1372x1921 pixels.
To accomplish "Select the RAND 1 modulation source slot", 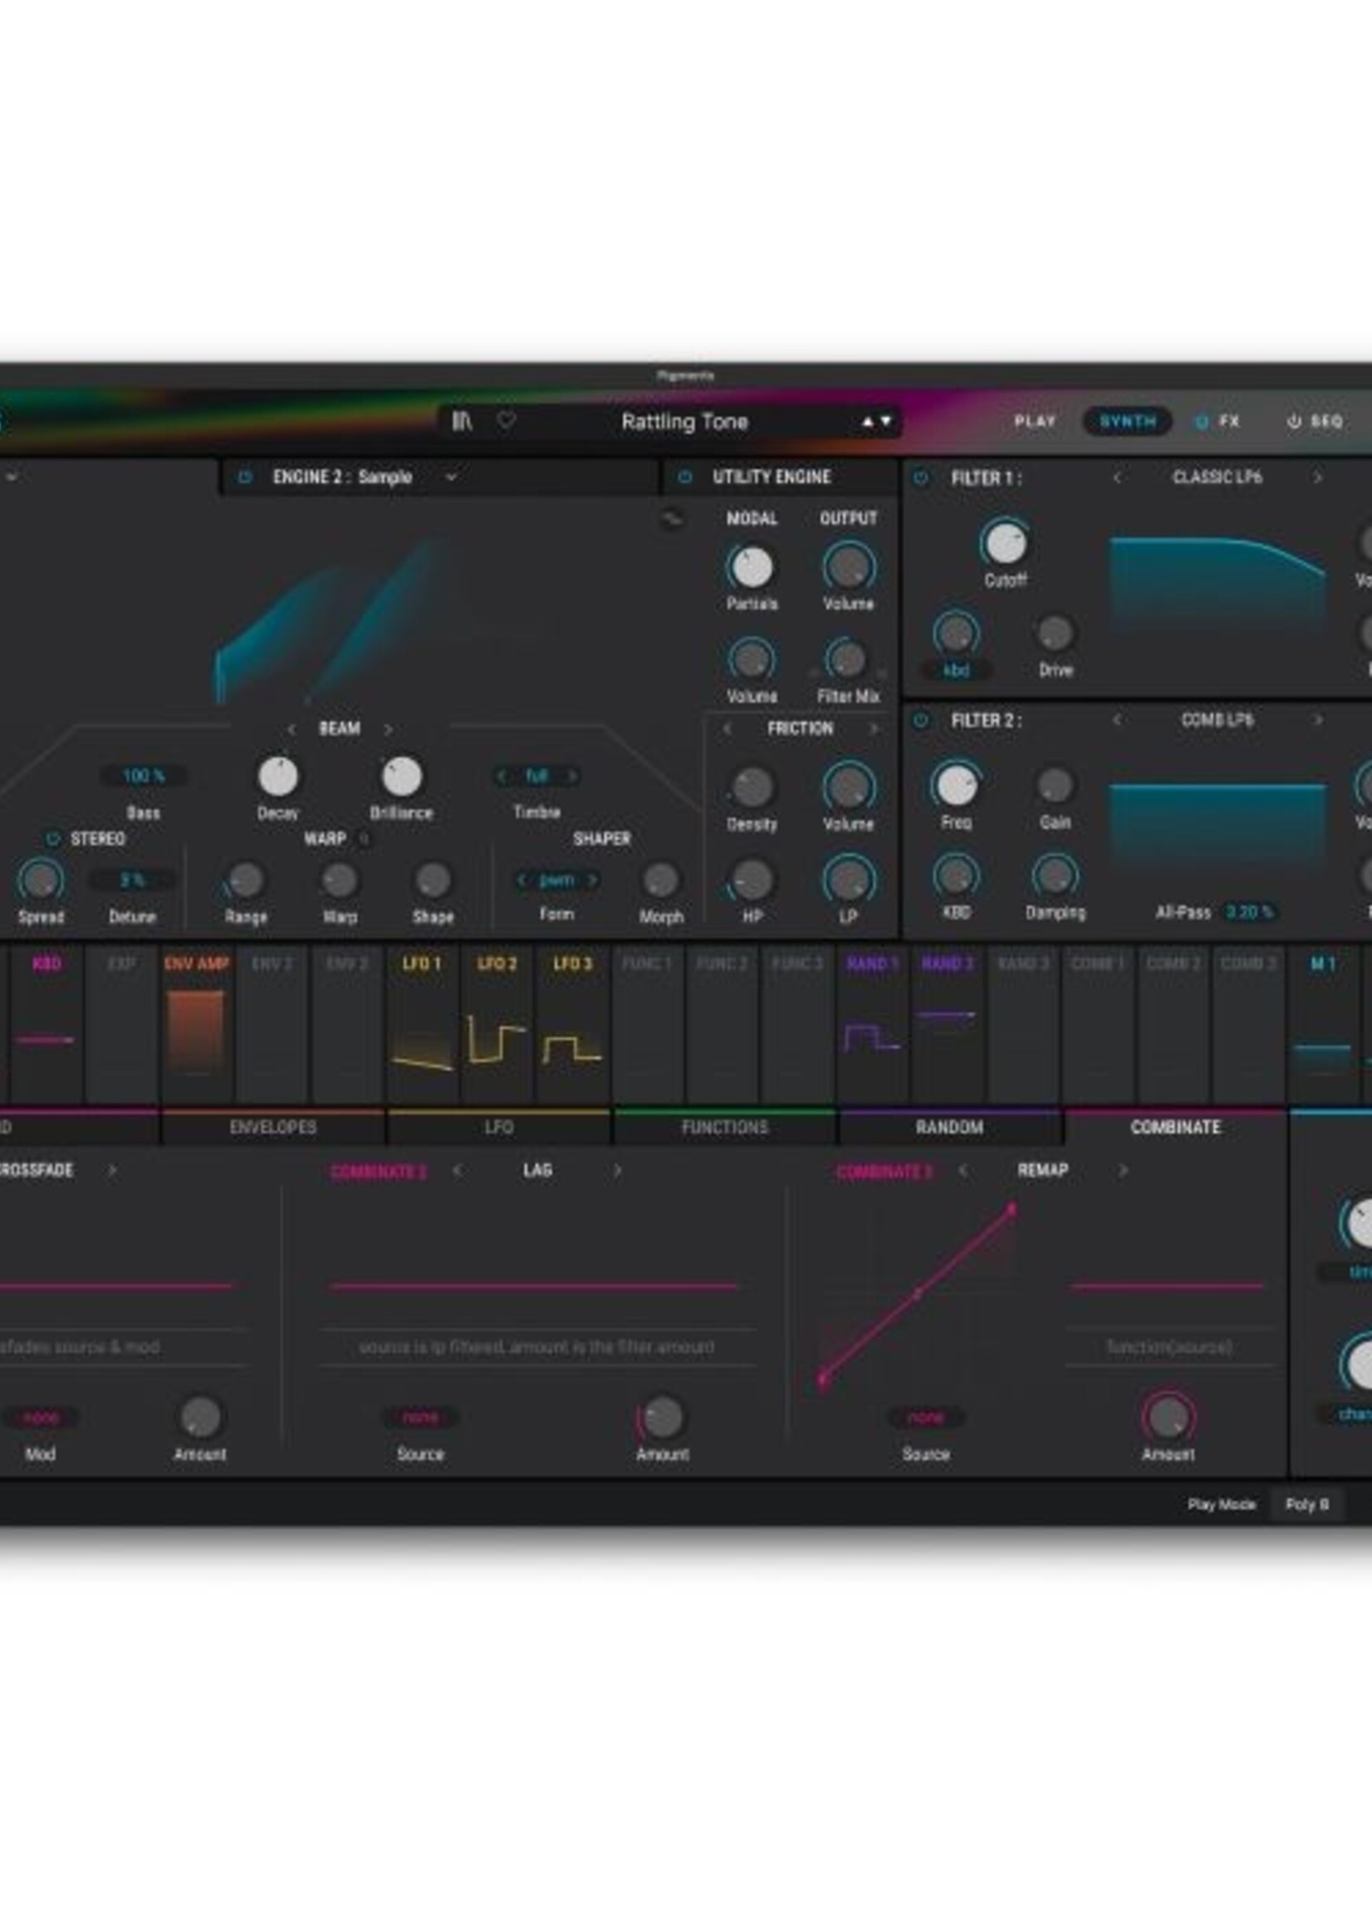I will 872,1023.
